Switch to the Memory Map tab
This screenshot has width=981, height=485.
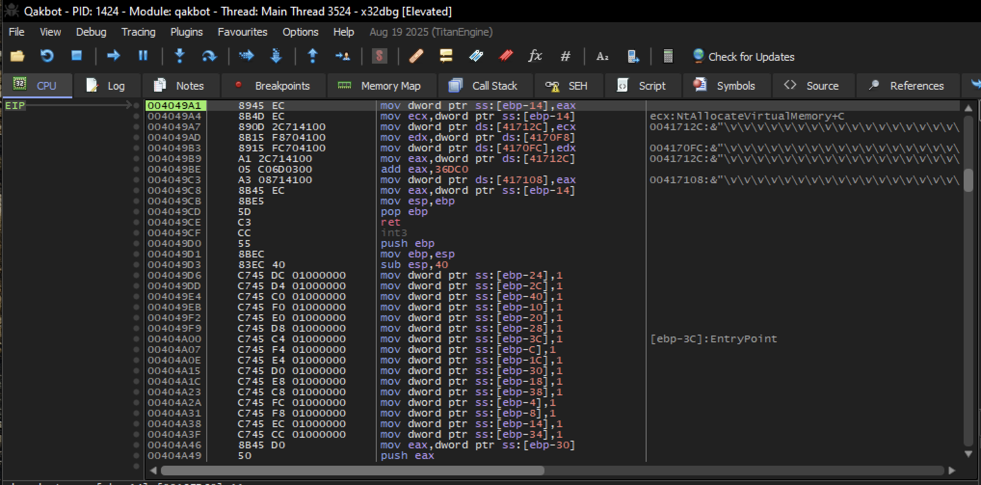382,86
